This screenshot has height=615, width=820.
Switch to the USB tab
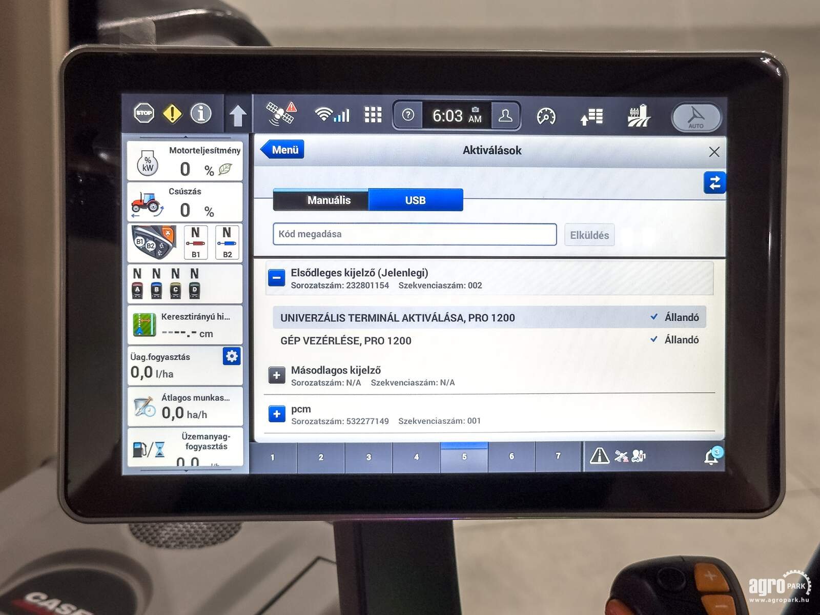[x=416, y=200]
